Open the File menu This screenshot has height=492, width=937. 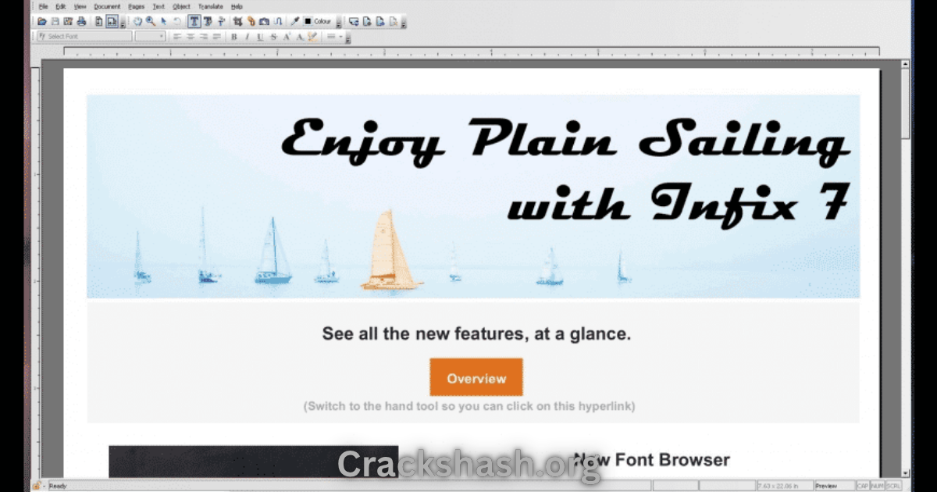tap(44, 6)
